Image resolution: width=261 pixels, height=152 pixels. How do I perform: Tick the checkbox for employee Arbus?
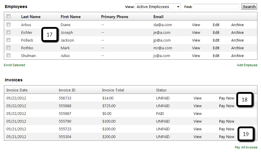click(9, 25)
